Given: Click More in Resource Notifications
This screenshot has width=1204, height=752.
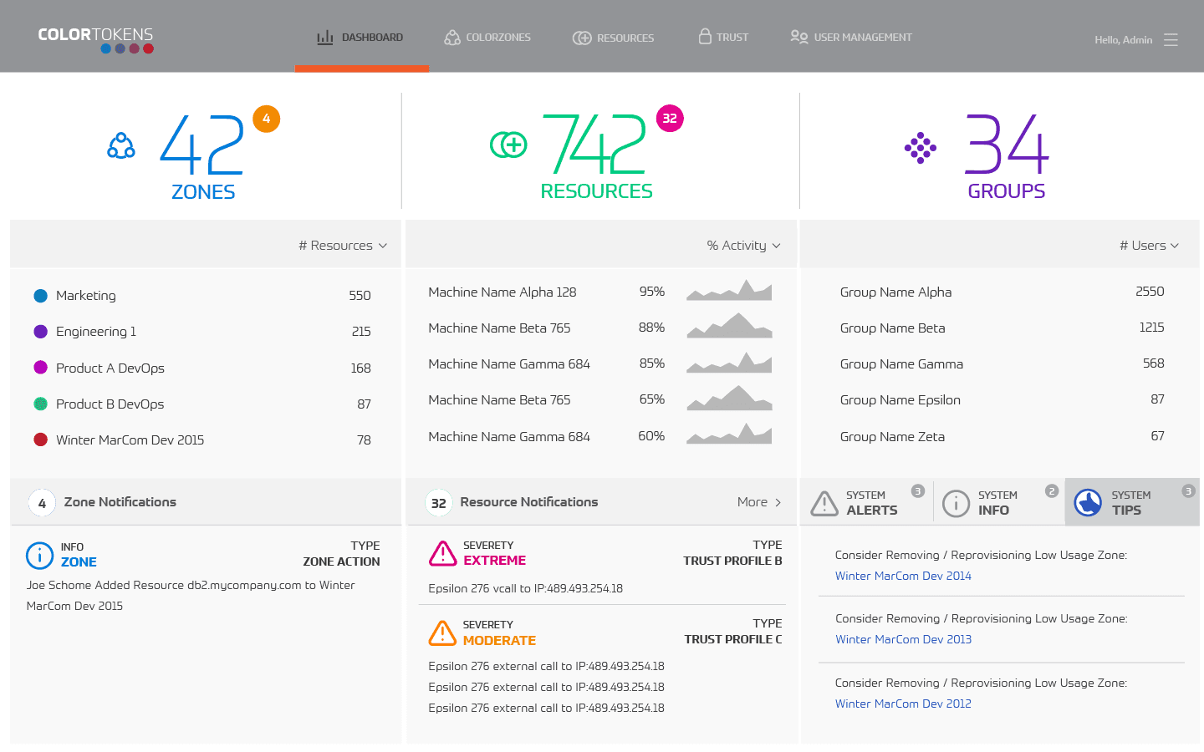Looking at the screenshot, I should 758,502.
